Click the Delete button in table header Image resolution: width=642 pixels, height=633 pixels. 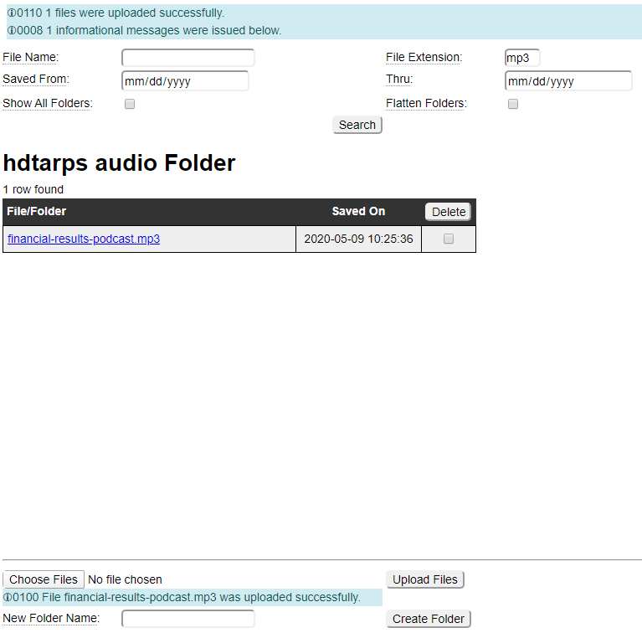click(x=449, y=212)
